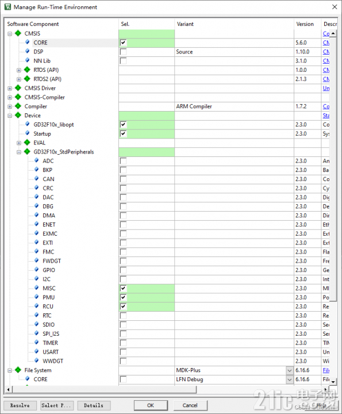Click the scroll up arrow
The image size is (342, 414).
point(333,33)
